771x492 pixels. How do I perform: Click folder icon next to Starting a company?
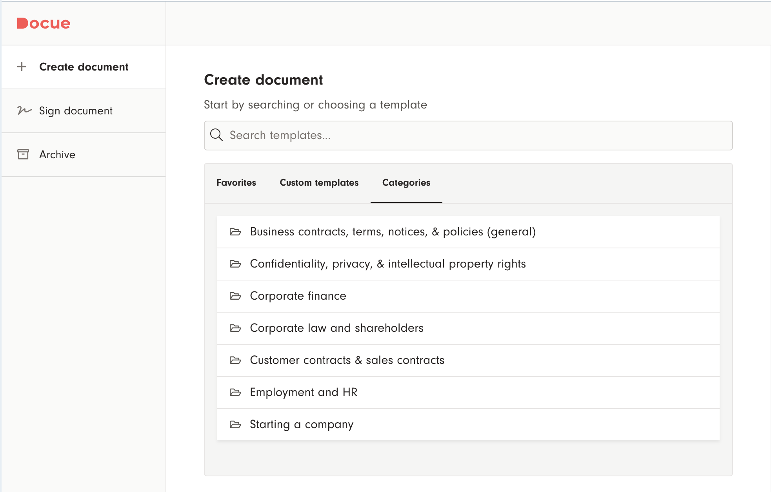[x=235, y=425]
